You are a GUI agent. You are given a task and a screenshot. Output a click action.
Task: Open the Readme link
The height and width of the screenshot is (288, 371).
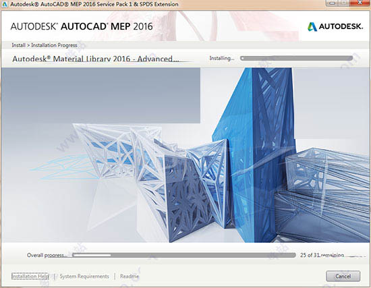(130, 276)
